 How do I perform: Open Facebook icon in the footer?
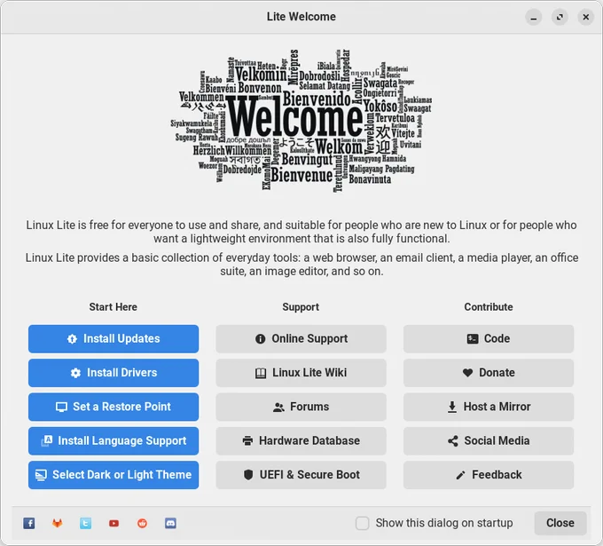[29, 523]
